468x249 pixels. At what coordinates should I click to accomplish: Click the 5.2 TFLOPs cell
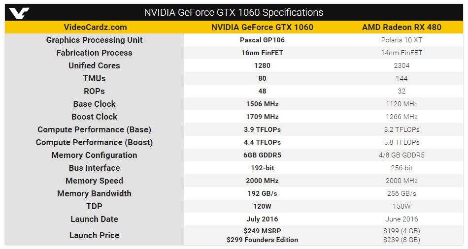(401, 129)
